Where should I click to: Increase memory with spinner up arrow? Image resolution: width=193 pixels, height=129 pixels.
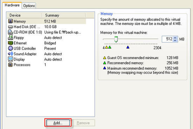(x=175, y=38)
